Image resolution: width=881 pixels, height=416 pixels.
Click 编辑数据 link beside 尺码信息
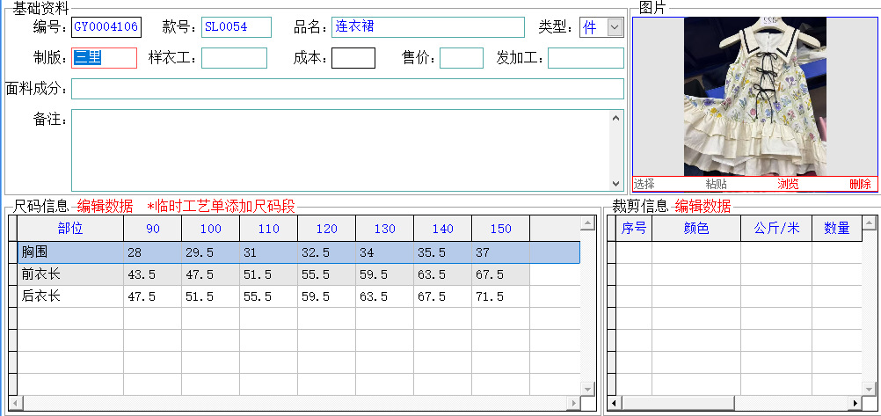click(x=105, y=207)
